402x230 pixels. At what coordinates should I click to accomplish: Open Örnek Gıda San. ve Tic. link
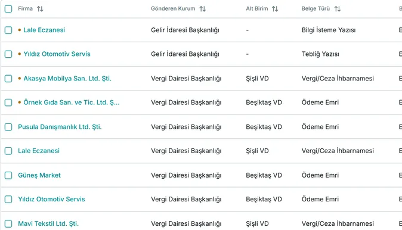click(x=72, y=102)
